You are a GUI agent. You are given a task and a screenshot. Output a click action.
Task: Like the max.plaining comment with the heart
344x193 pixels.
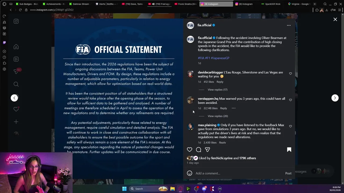[x=291, y=126]
